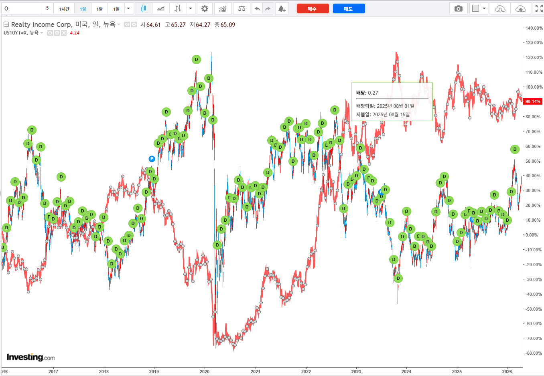Image resolution: width=544 pixels, height=376 pixels.
Task: Click the close value 65.09
Action: click(228, 25)
